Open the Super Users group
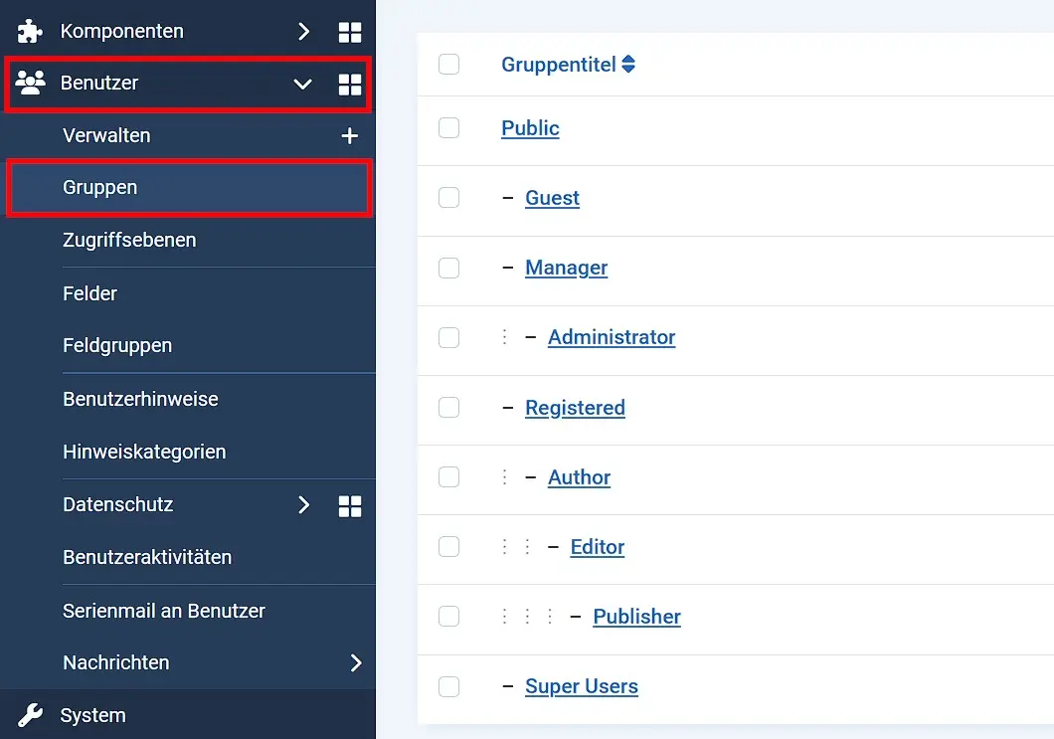Screen dimensions: 1054x739 coord(581,686)
